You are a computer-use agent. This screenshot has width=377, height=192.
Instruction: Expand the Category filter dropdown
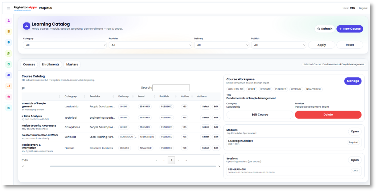pyautogui.click(x=65, y=45)
